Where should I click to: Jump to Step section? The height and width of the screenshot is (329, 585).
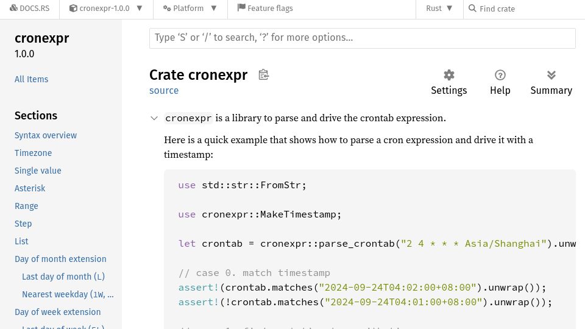(23, 224)
